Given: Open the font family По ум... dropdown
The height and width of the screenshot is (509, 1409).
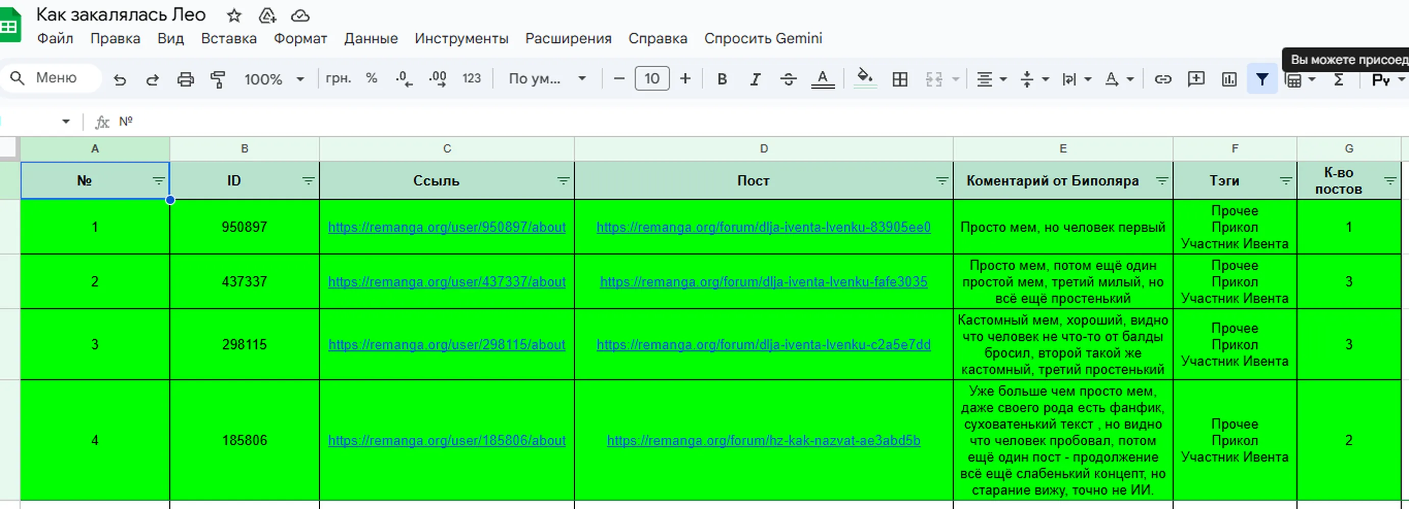Looking at the screenshot, I should (x=548, y=79).
